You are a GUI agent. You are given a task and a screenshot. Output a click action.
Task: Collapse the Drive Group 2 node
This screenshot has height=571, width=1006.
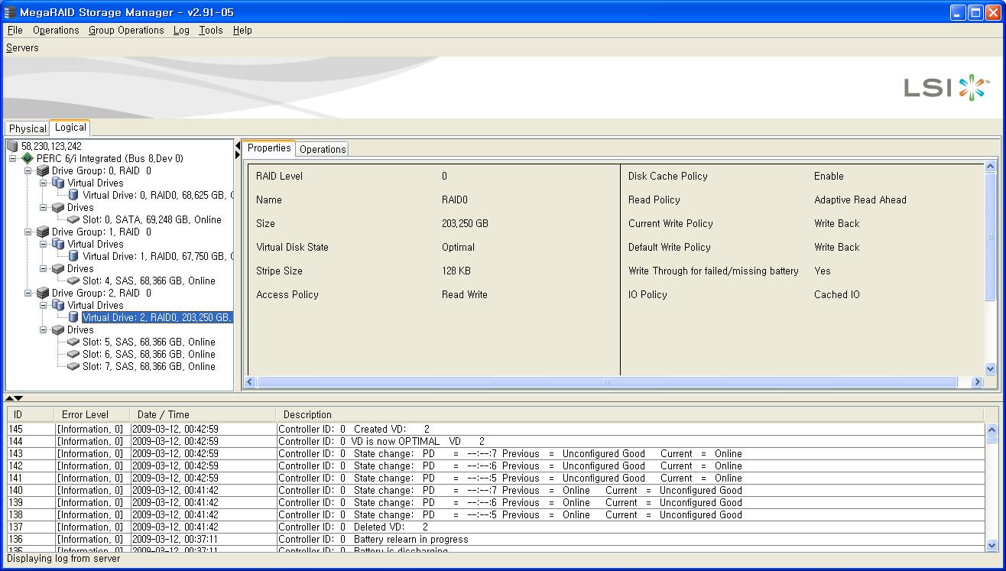click(28, 293)
